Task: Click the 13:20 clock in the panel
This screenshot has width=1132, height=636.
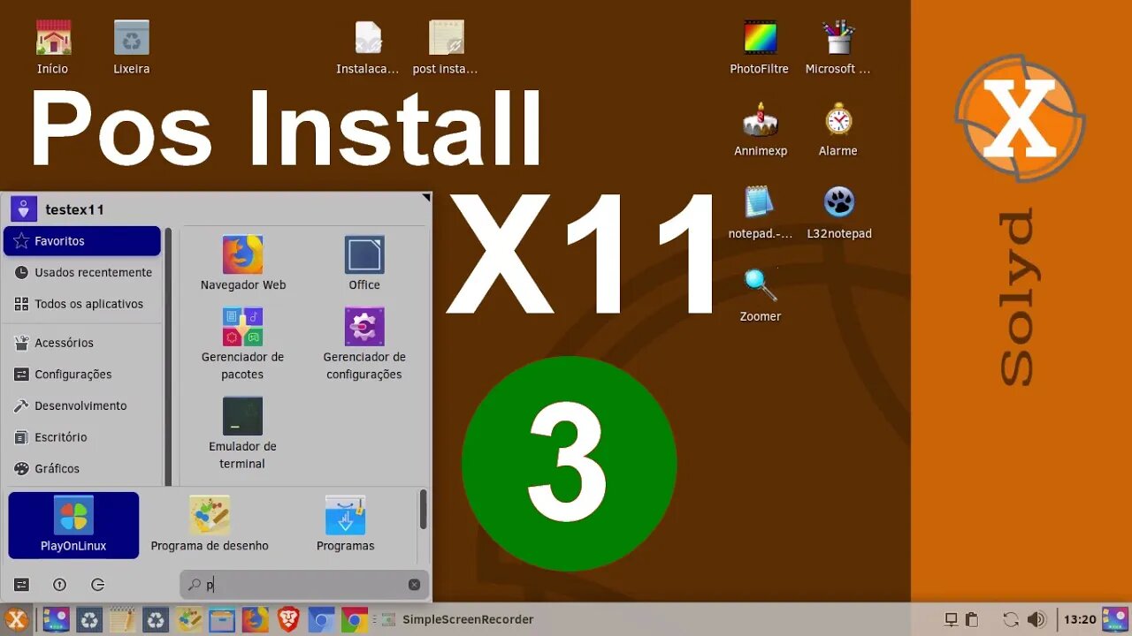Action: [1080, 619]
